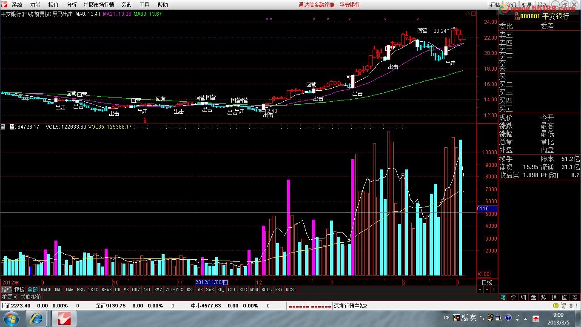Viewport: 581px width, 327px height.
Task: Switch to the VOL-TDX indicator
Action: (x=174, y=290)
